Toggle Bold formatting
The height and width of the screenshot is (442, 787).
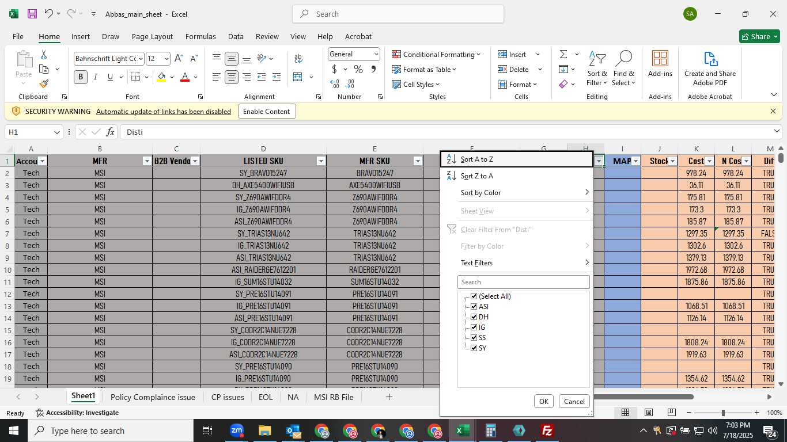81,77
